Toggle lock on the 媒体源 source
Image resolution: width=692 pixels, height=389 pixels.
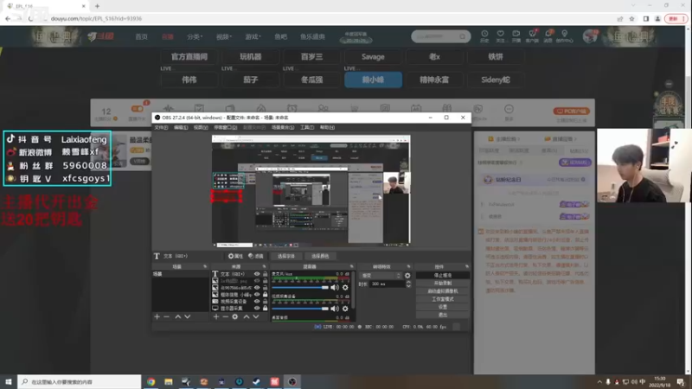266,294
